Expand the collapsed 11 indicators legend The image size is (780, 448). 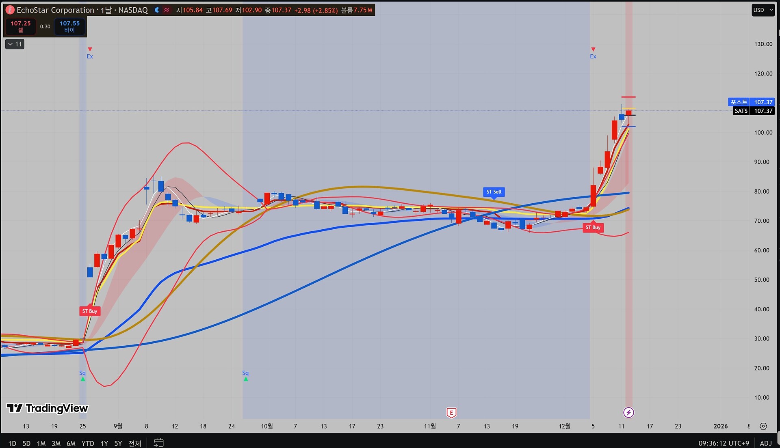click(15, 44)
